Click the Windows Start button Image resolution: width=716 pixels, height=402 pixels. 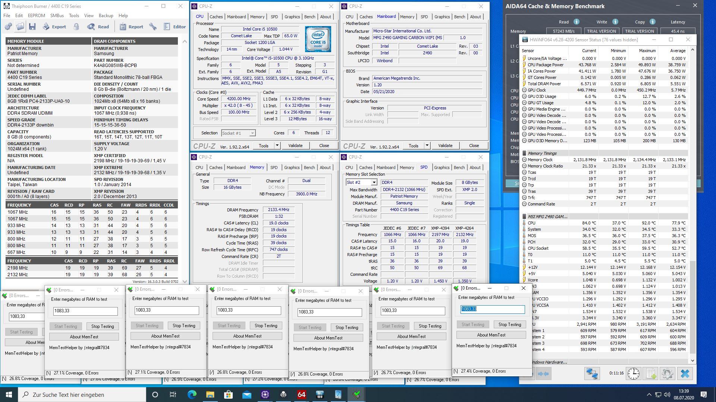[9, 395]
